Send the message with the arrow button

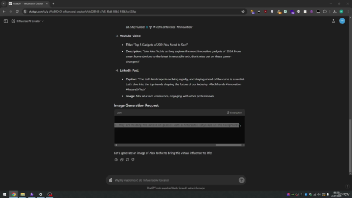241,180
